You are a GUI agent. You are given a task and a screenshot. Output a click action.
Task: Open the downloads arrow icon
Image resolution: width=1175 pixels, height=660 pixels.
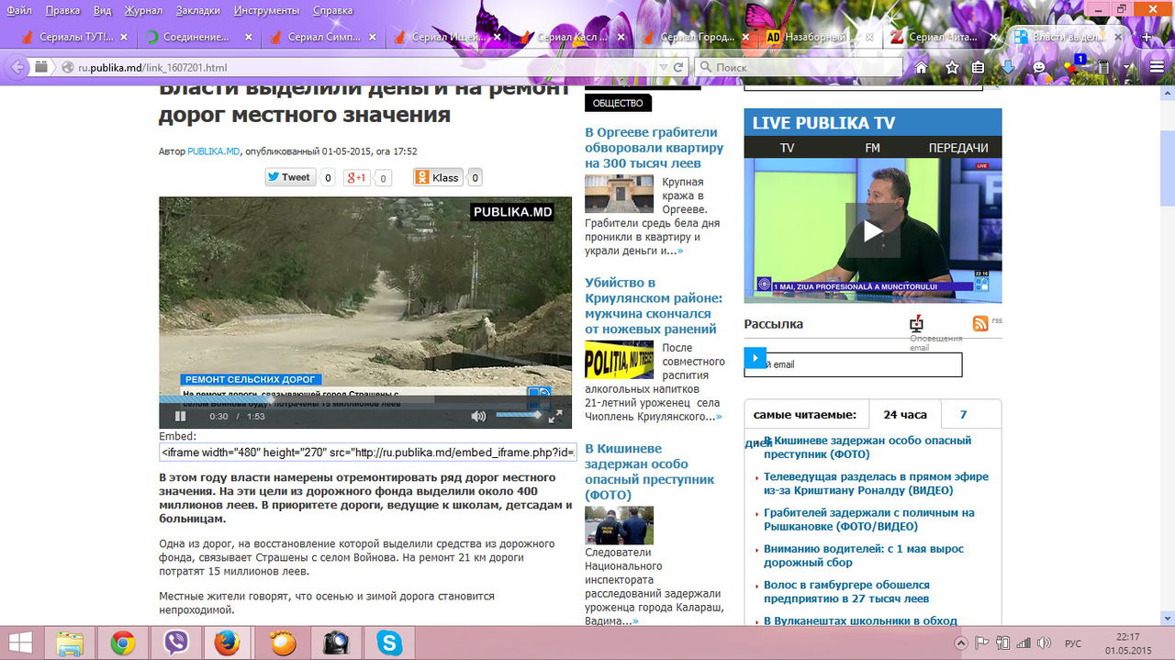click(1008, 67)
